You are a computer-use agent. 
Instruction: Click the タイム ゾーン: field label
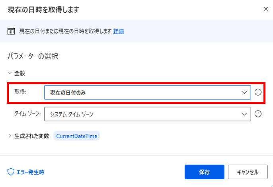pos(27,113)
